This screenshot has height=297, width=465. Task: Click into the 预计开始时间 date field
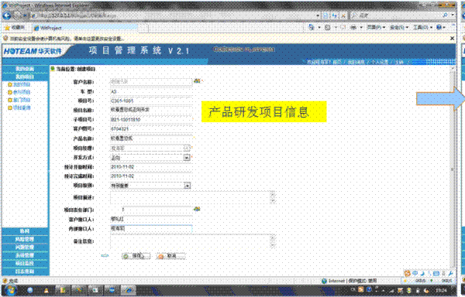[151, 167]
